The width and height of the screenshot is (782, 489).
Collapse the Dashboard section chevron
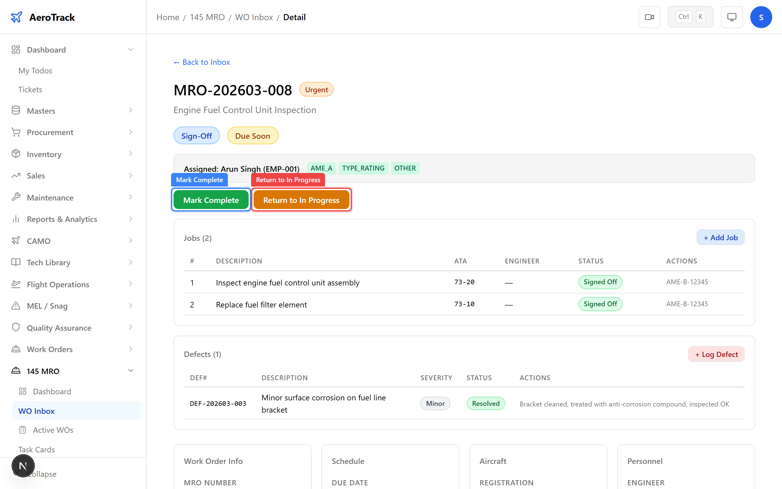tap(130, 50)
